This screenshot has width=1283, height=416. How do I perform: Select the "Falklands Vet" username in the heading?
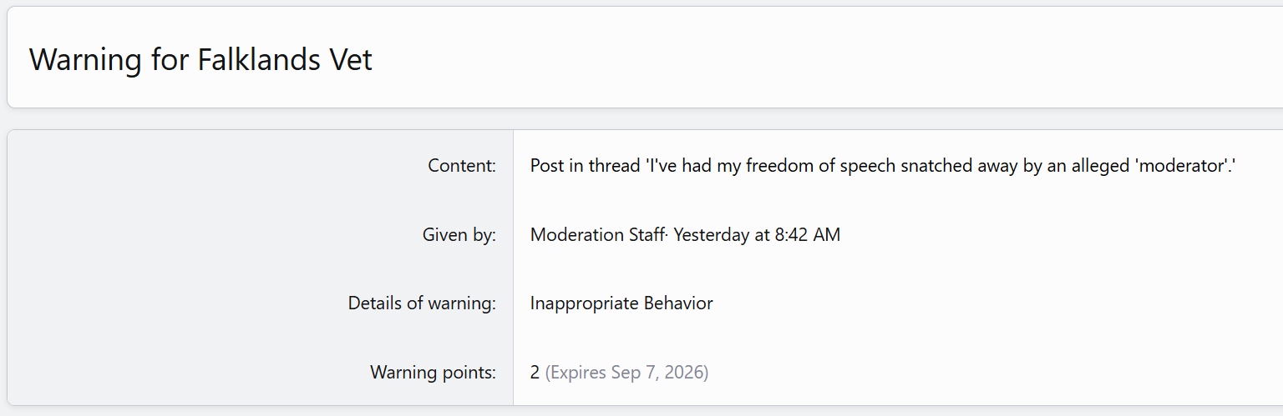coord(285,60)
